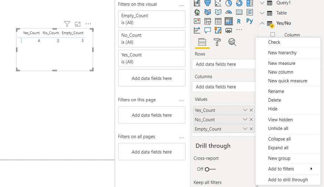The width and height of the screenshot is (324, 187).
Task: Open Filters on all pages options ellipsis
Action: pos(182,138)
